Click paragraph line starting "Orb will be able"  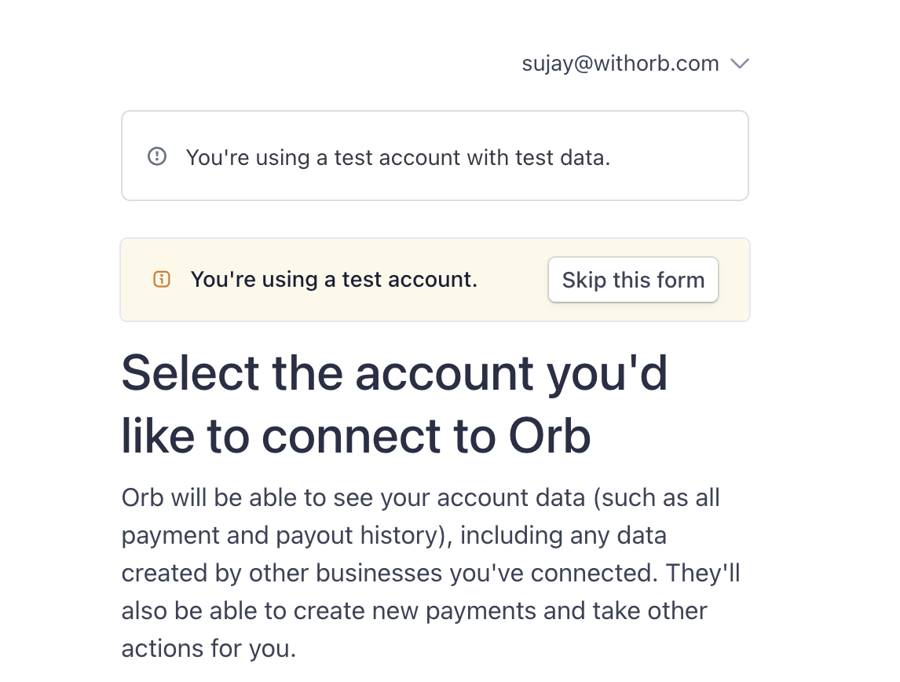click(420, 497)
